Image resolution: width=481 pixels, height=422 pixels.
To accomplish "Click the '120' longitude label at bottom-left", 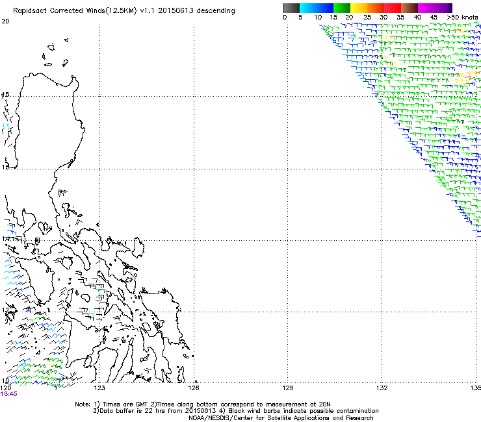I will click(5, 388).
